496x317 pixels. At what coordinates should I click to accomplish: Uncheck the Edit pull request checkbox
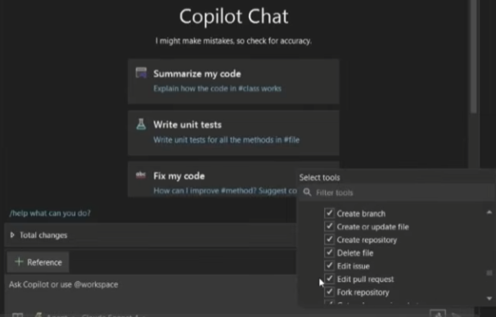(x=329, y=279)
